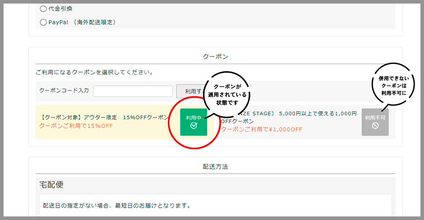The height and width of the screenshot is (220, 424).
Task: Click the 配送日の指定がない場合 delivery note
Action: pos(117,205)
